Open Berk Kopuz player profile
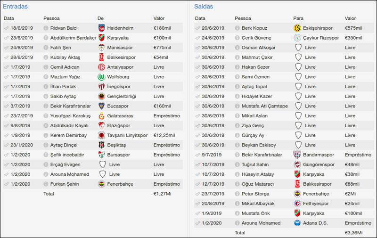Viewport: 377px width, 238px height. pos(254,28)
